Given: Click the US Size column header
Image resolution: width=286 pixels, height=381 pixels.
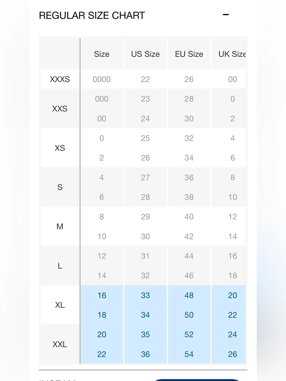Looking at the screenshot, I should (x=145, y=54).
